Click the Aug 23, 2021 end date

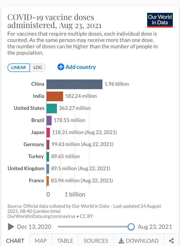(x=155, y=227)
